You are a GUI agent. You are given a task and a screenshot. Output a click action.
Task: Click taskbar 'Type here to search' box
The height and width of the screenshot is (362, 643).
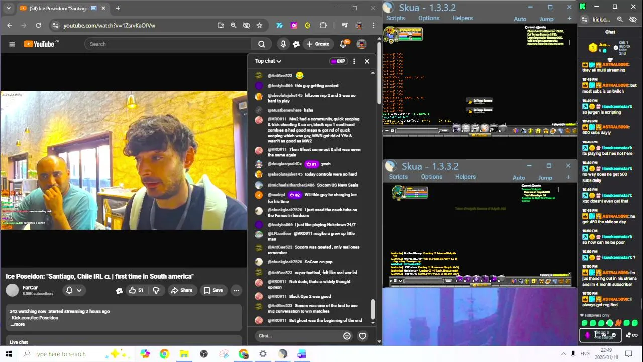[75, 354]
